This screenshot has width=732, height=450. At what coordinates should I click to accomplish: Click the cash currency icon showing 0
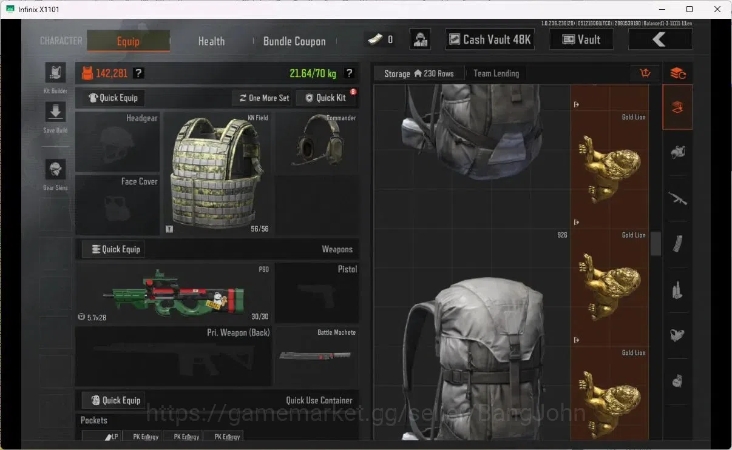point(375,39)
